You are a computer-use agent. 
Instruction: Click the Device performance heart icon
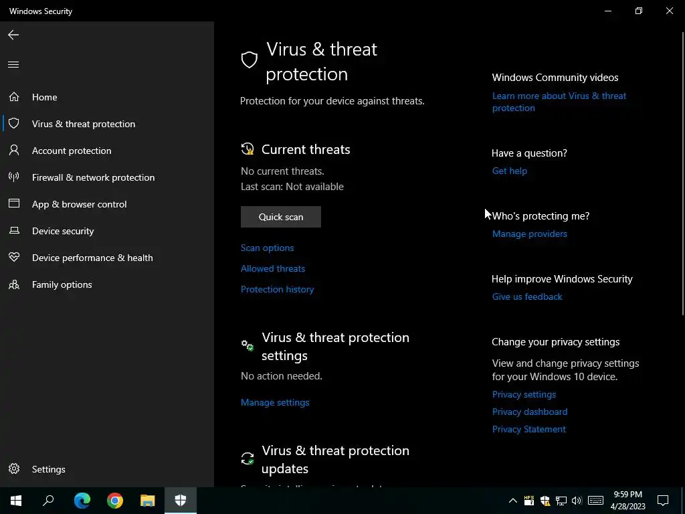[14, 258]
